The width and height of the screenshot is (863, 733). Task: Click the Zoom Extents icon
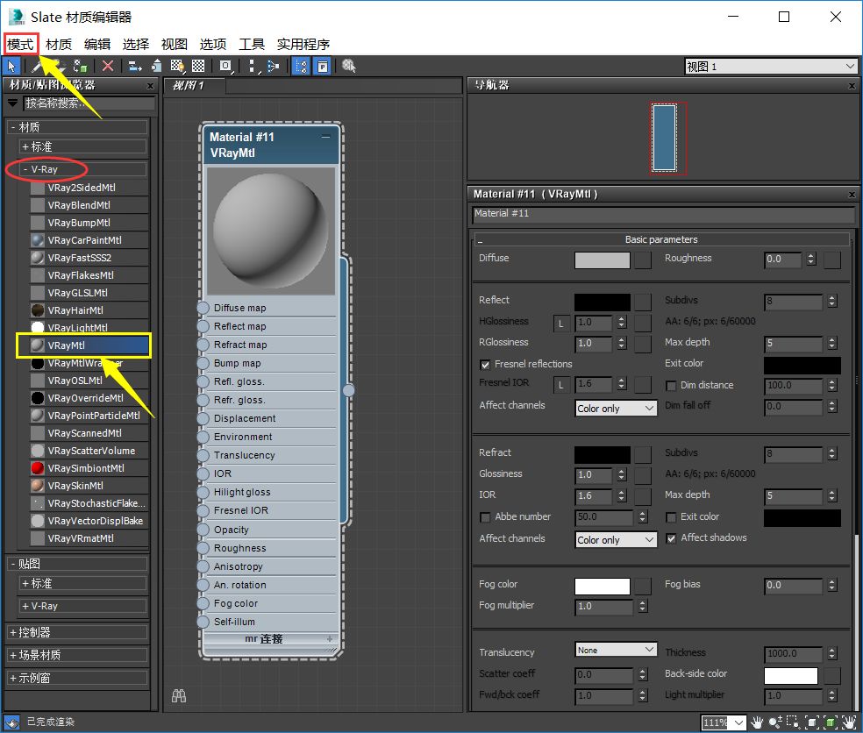point(812,722)
